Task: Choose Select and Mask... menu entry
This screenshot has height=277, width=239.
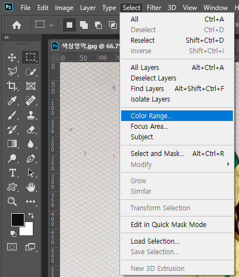Action: 177,154
